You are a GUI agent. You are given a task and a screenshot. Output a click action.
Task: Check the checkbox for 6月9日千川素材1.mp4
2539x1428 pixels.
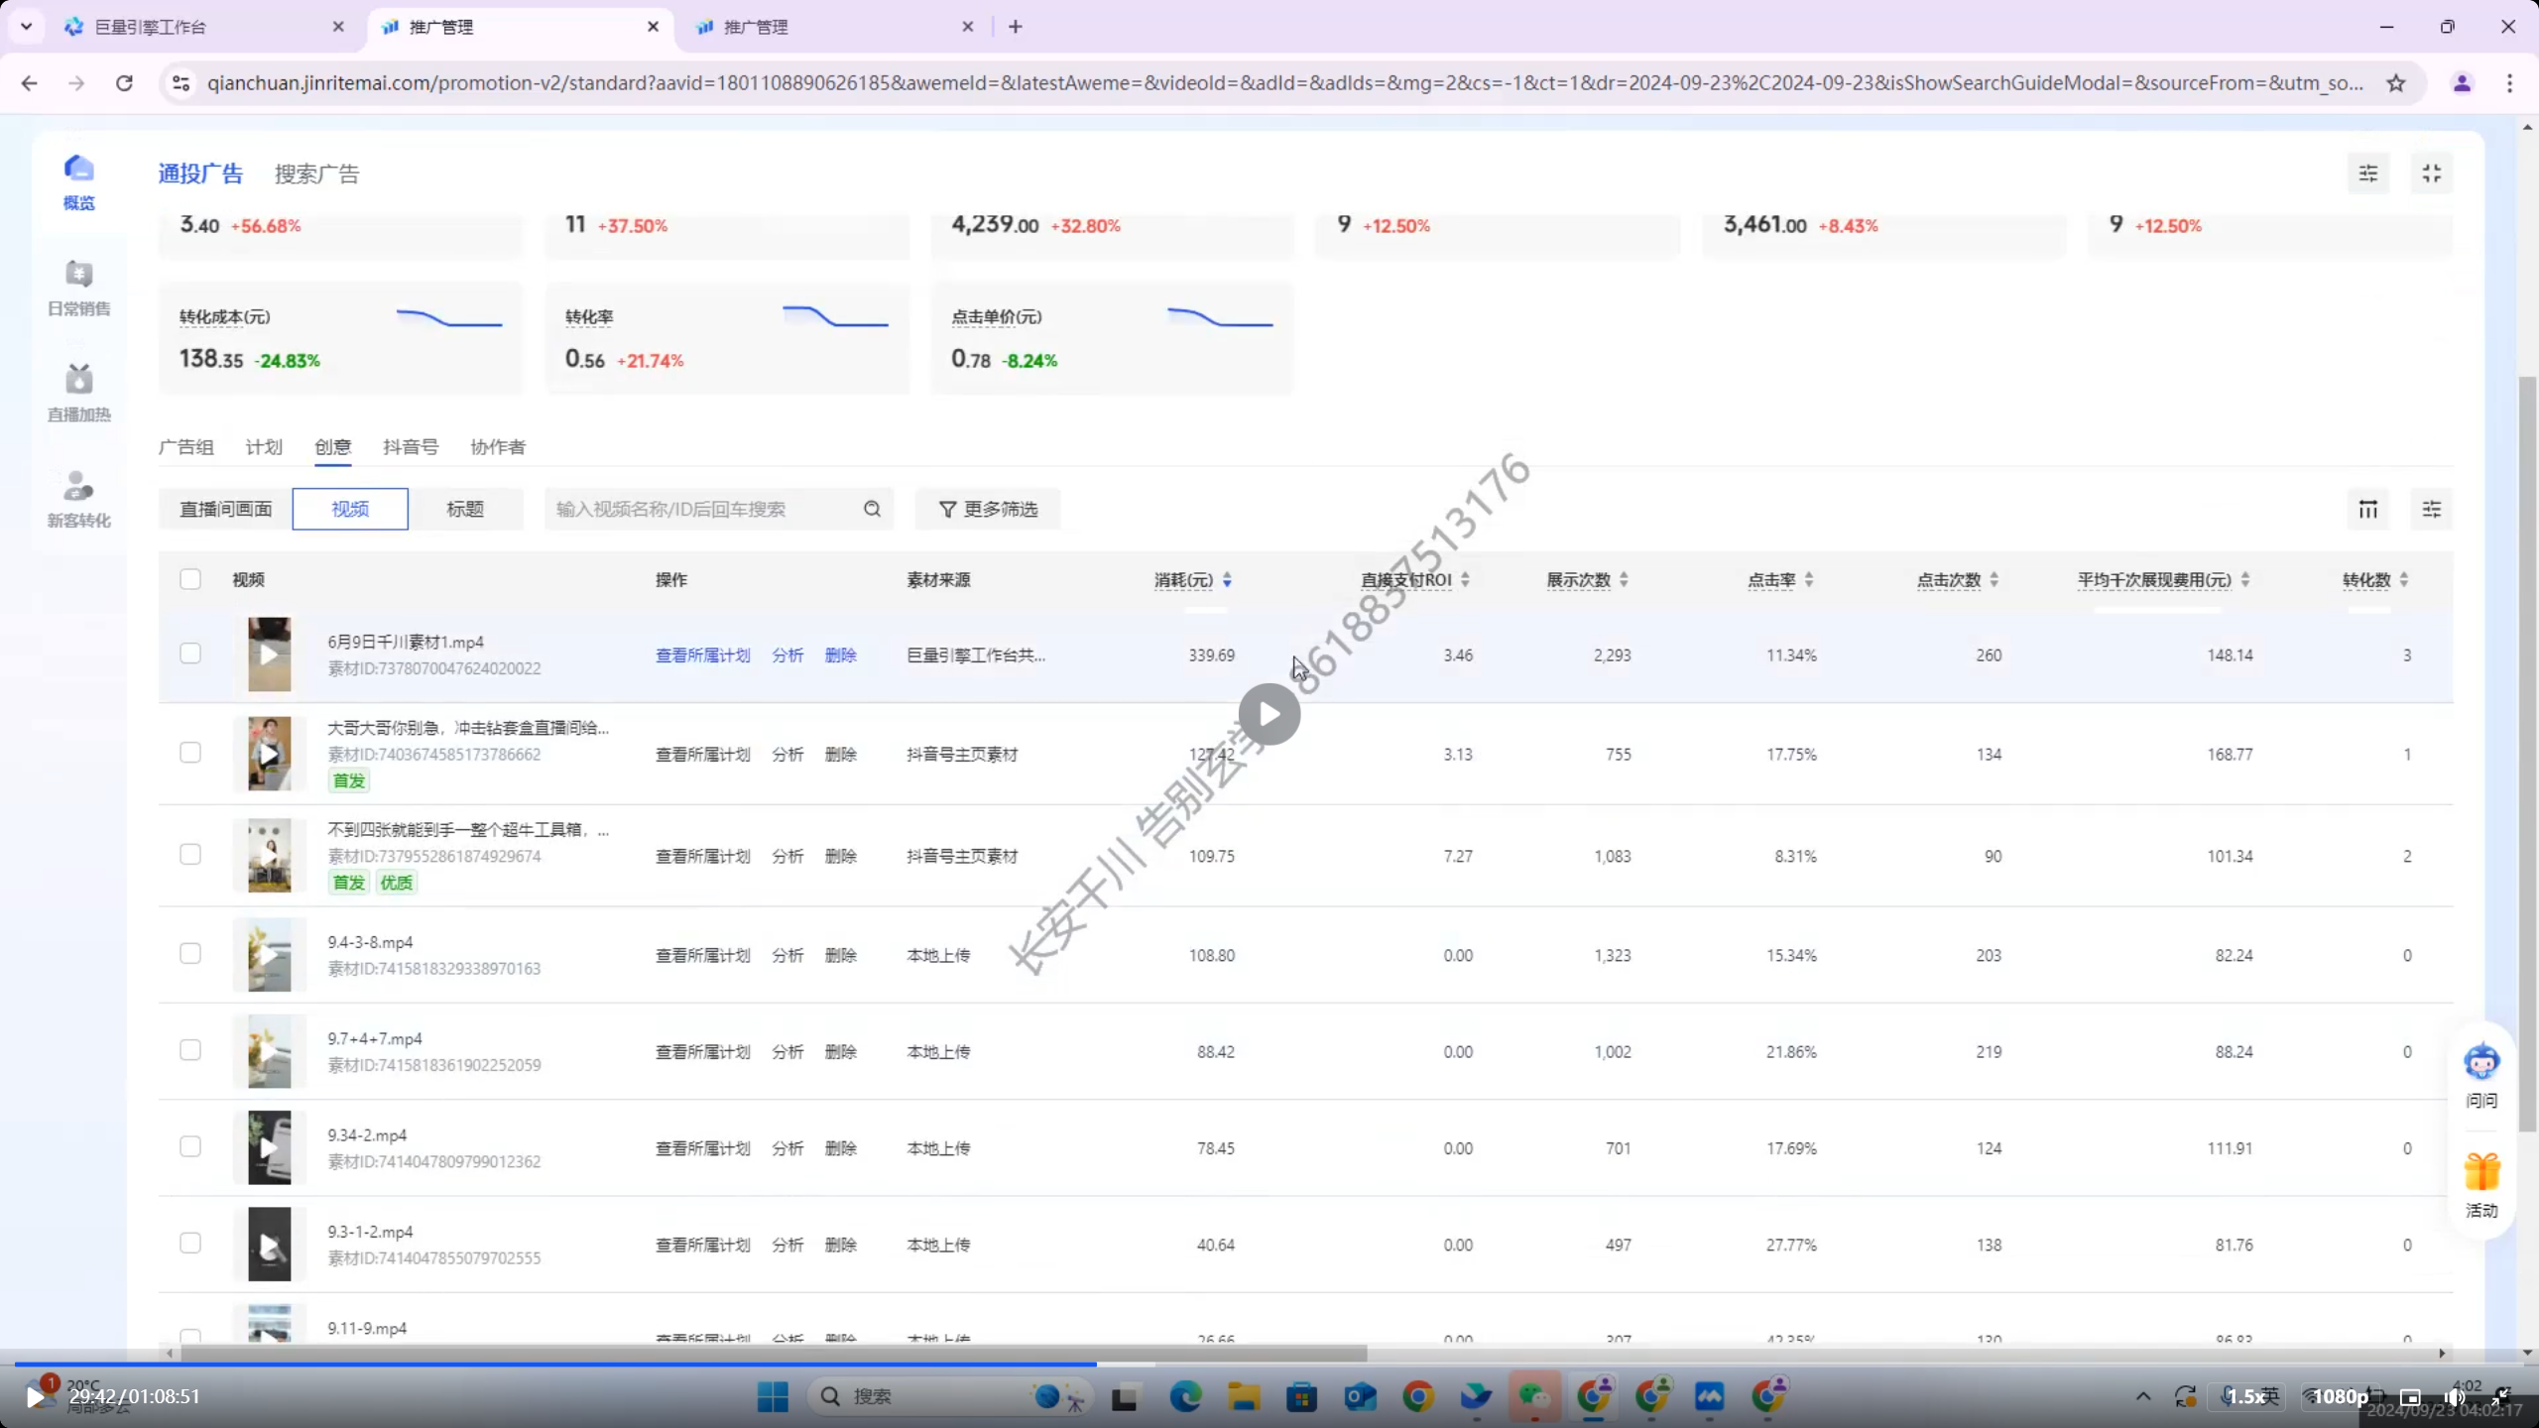point(190,654)
